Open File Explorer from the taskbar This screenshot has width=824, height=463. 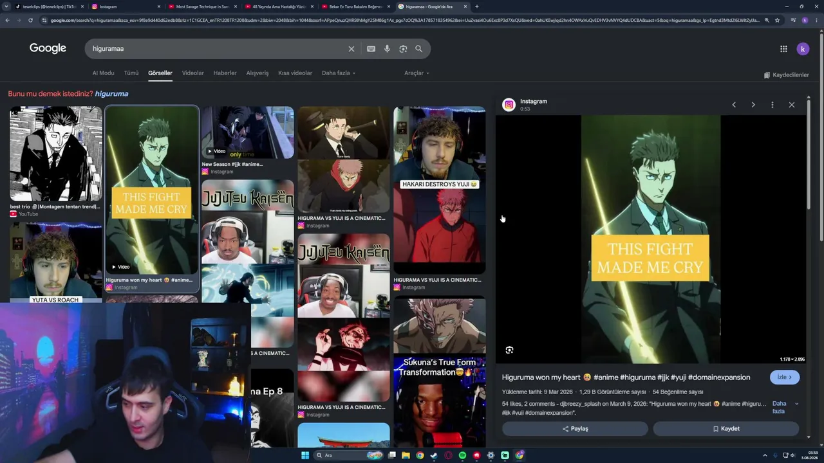coord(406,455)
